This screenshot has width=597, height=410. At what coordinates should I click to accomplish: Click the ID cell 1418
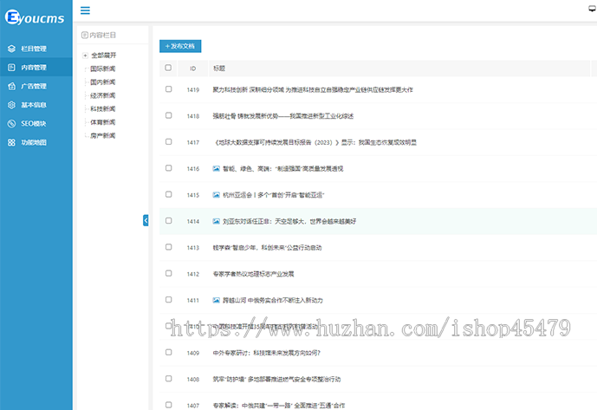[x=193, y=116]
